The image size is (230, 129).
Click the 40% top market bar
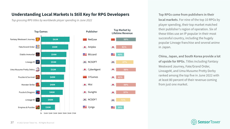click(x=120, y=54)
